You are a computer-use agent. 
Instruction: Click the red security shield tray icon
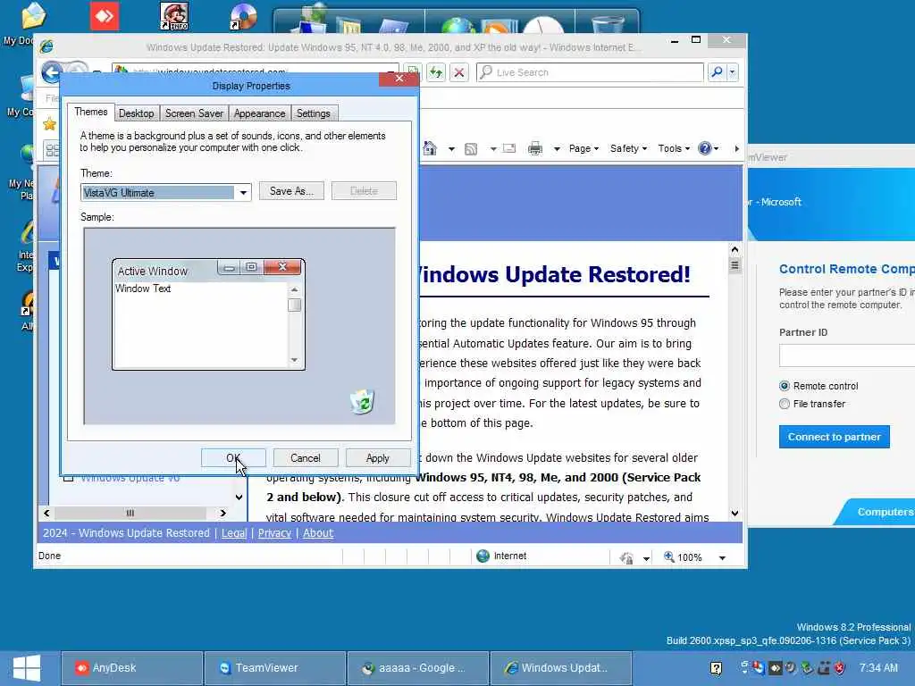click(x=840, y=668)
